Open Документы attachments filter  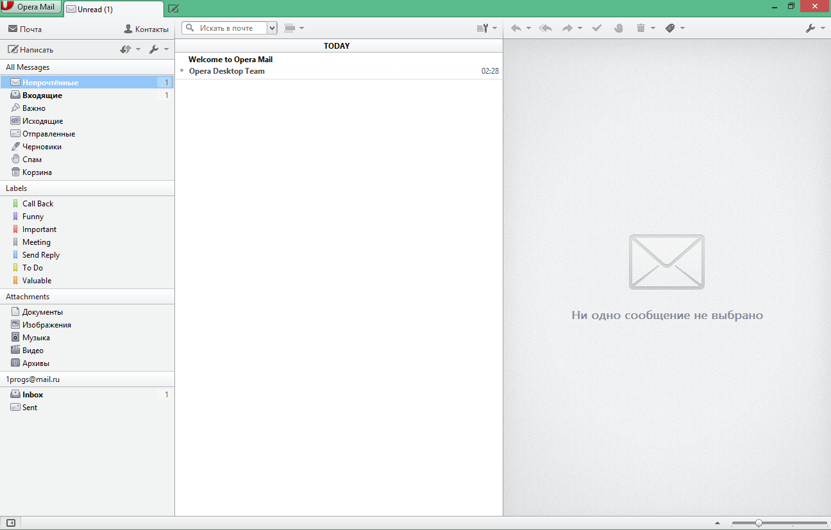click(87, 312)
